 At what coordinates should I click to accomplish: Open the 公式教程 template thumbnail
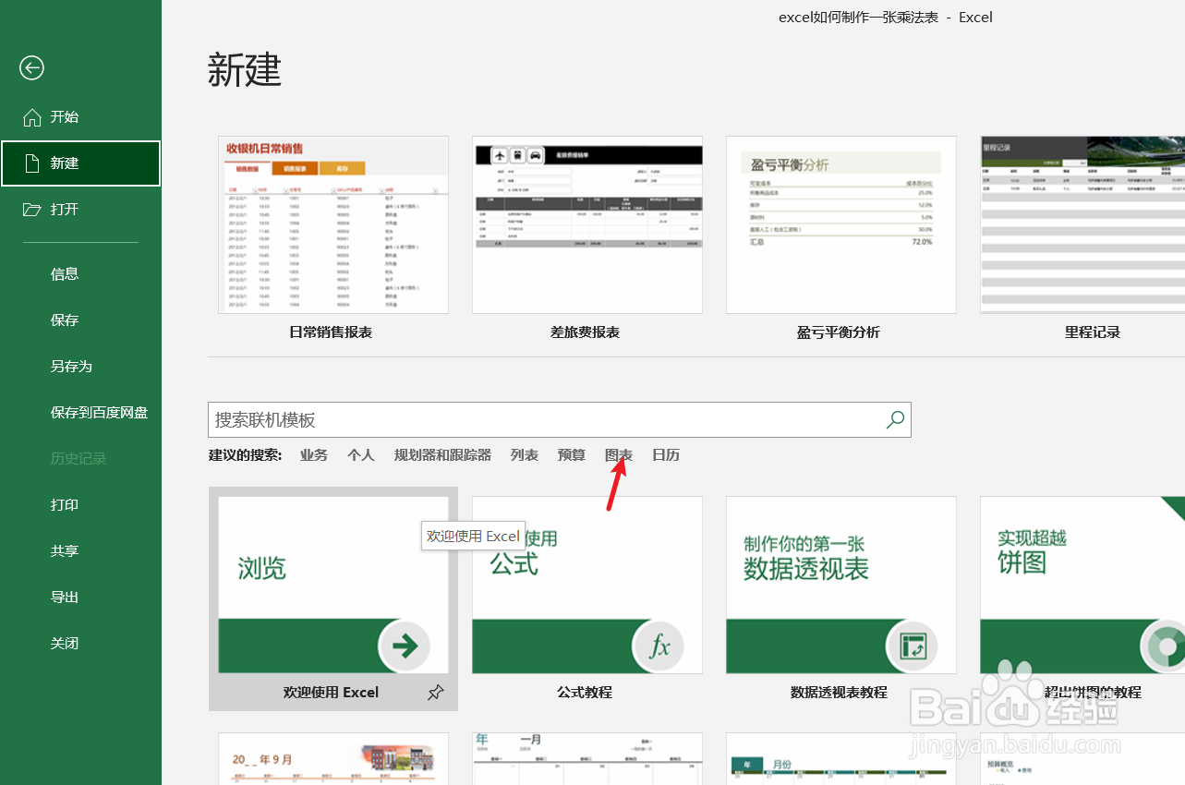click(587, 586)
